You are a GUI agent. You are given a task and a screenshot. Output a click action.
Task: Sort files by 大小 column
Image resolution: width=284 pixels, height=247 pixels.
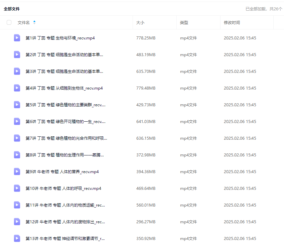[x=140, y=22]
